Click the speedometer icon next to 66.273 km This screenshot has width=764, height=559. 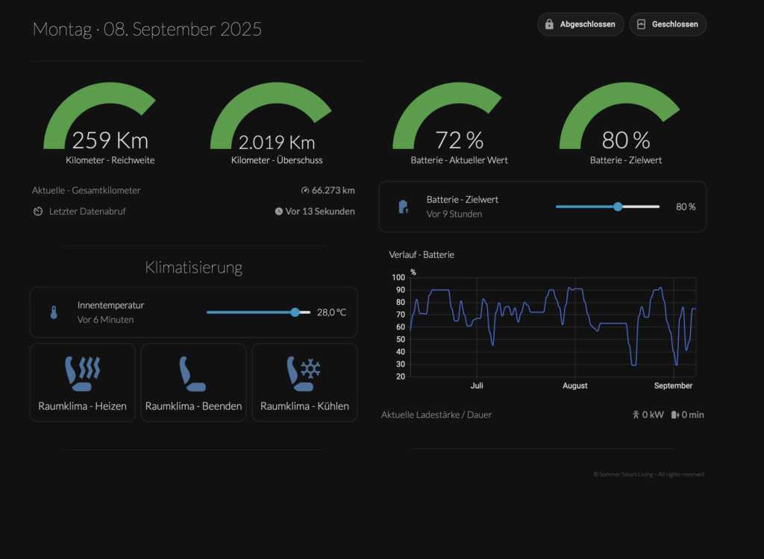click(304, 191)
